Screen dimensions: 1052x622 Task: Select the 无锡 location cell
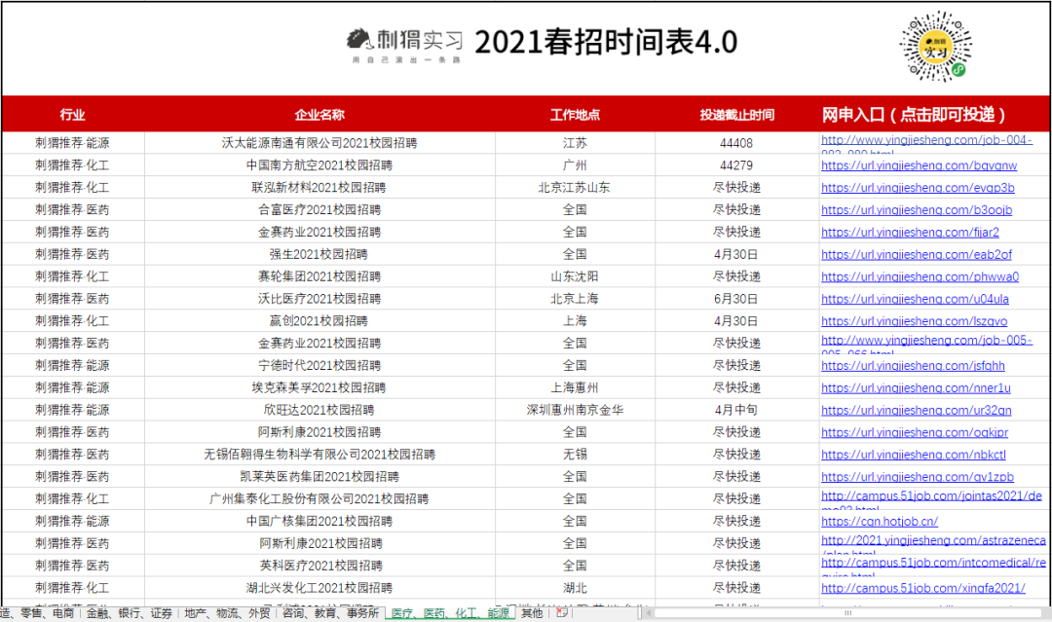click(x=575, y=455)
